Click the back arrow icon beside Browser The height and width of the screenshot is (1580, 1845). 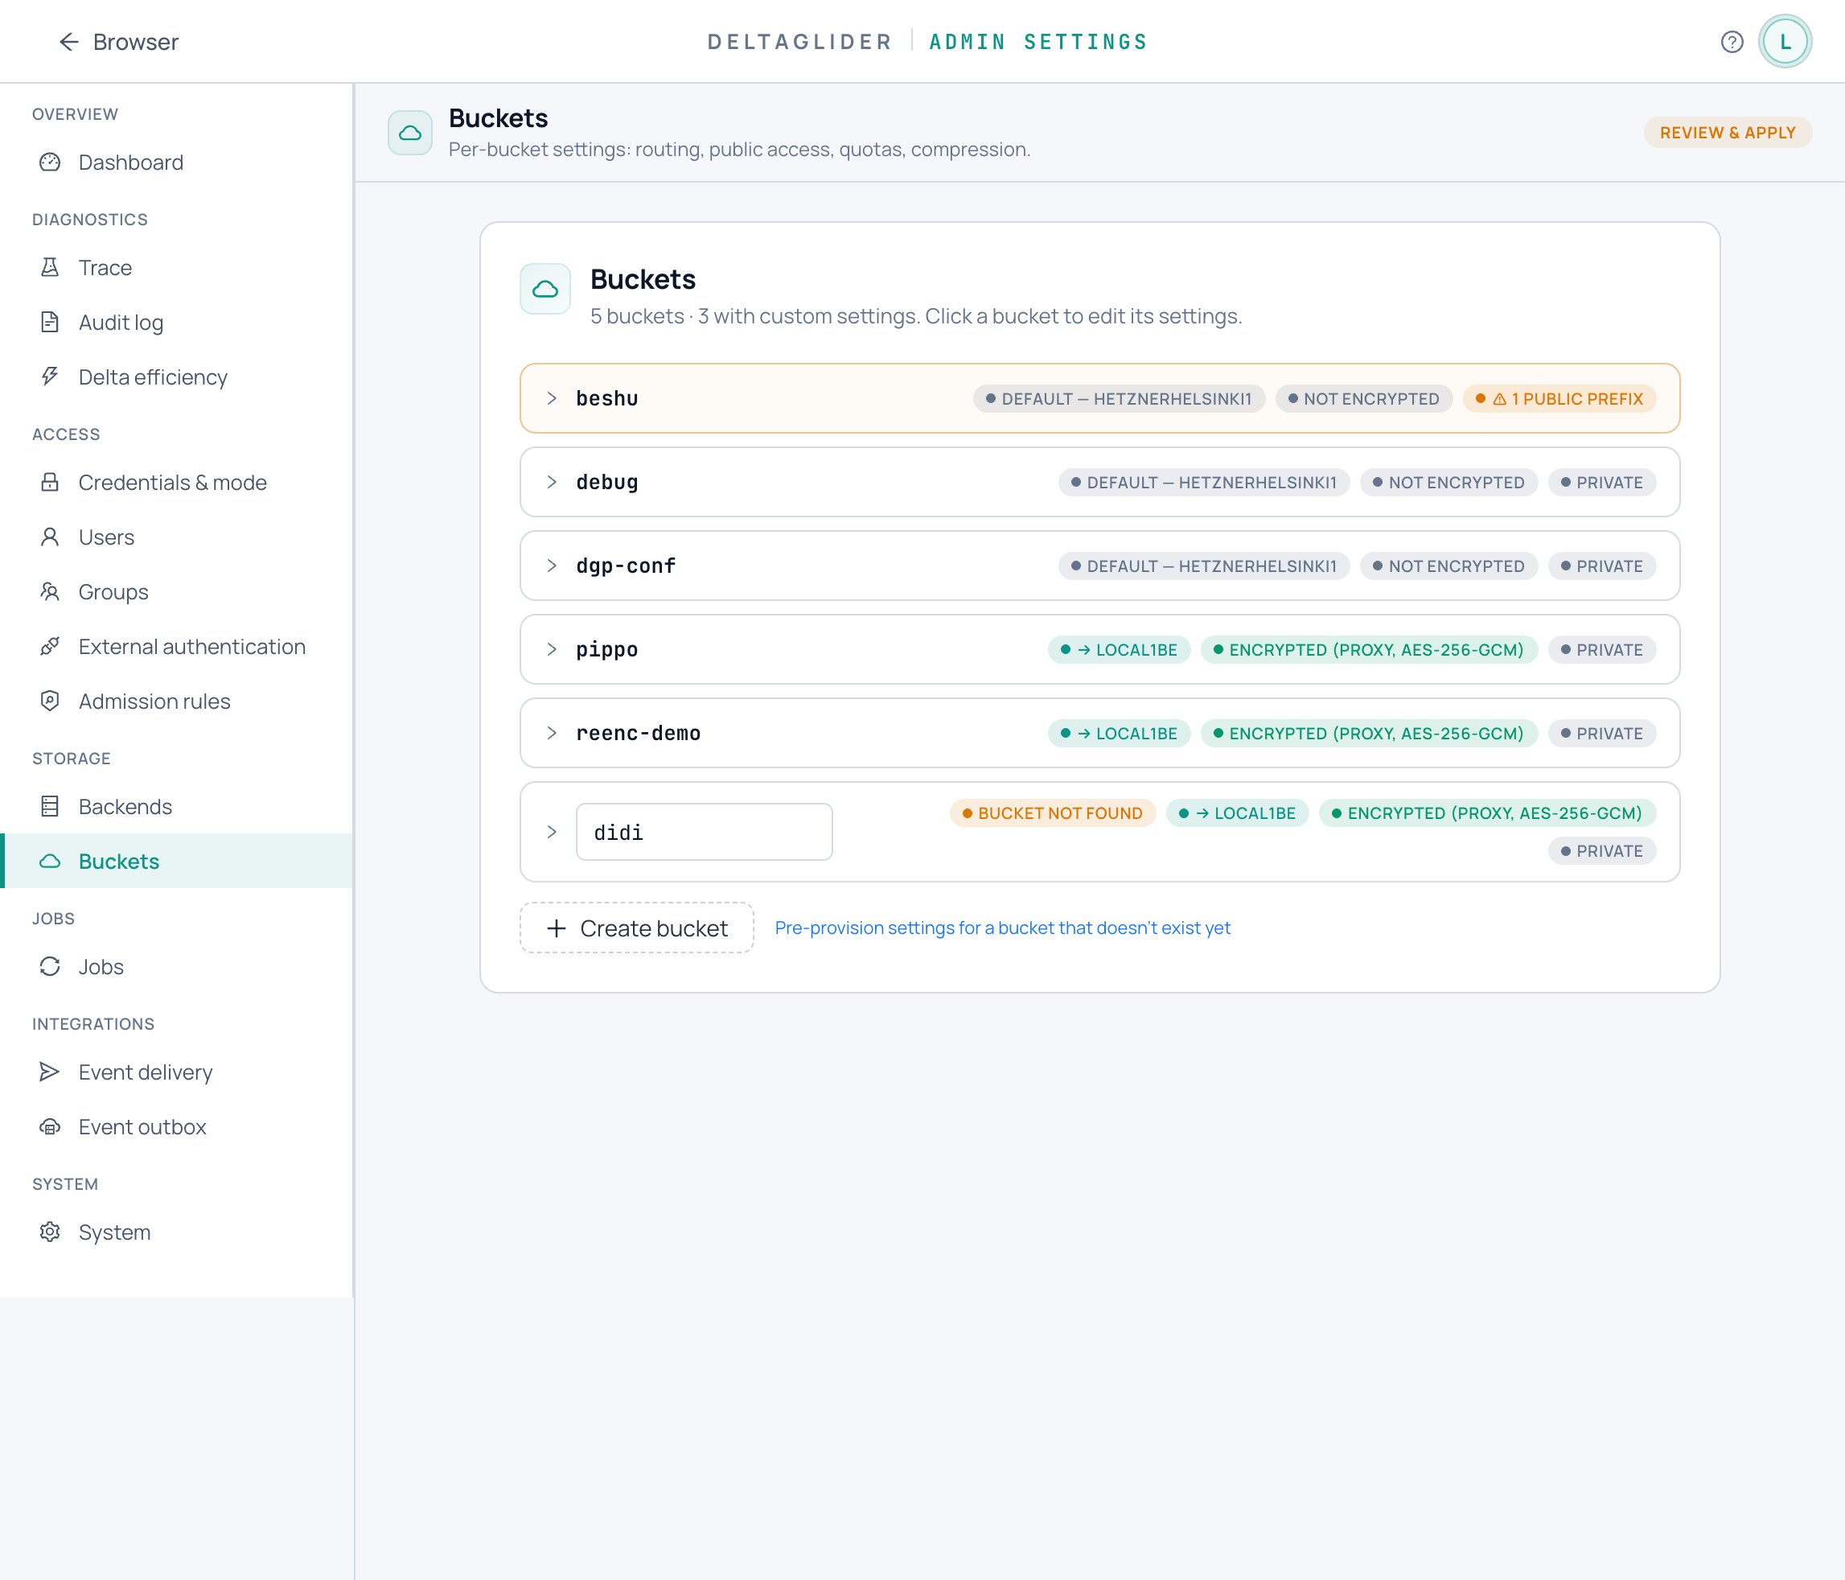pyautogui.click(x=68, y=42)
